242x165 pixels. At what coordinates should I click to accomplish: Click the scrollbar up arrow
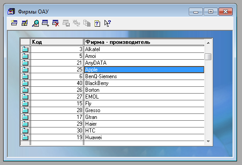208,43
